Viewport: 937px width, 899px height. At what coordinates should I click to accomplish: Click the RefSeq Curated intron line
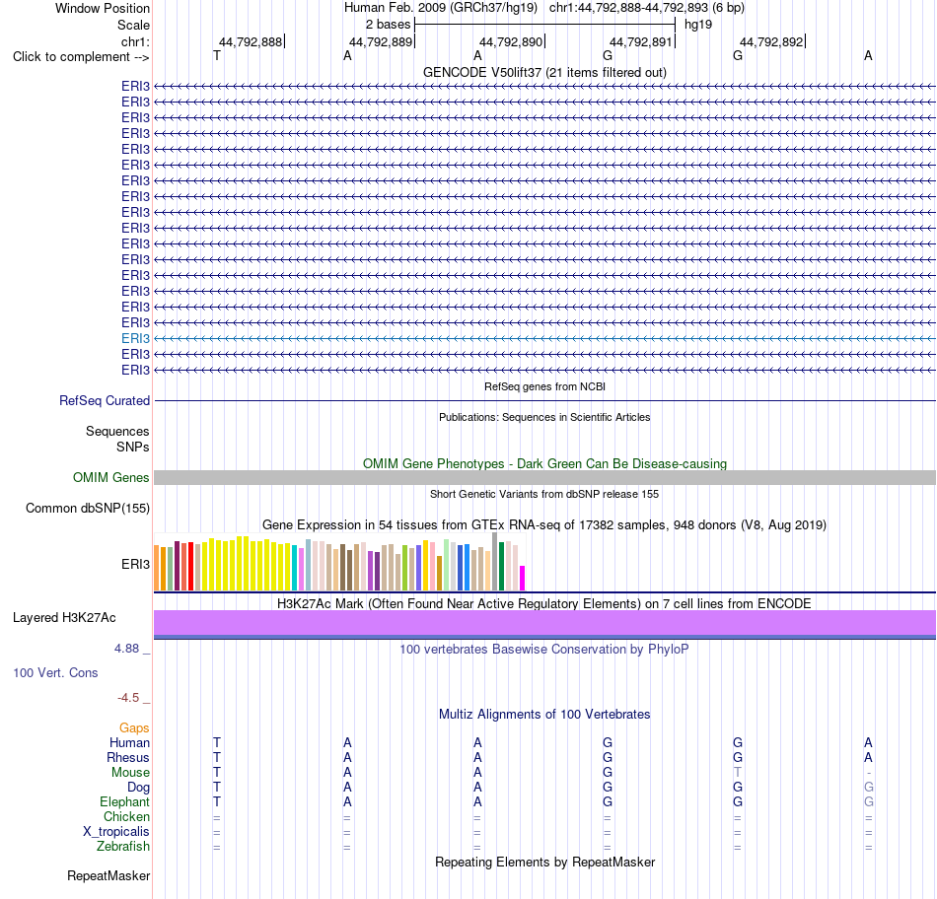point(544,401)
